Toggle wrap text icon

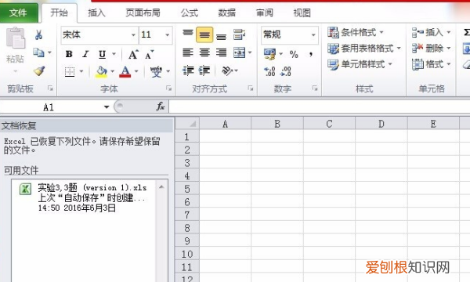(x=239, y=34)
